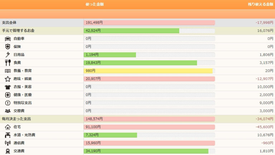Viewport: 275px width, 155px height.
Task: Select the 10,000円 remaining for 衣服・美容
Action: pyautogui.click(x=265, y=87)
